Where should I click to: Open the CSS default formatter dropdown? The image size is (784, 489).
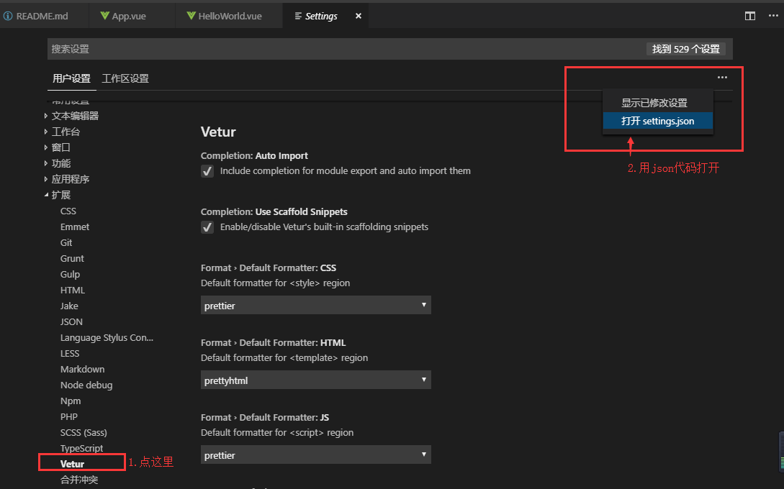pos(315,305)
